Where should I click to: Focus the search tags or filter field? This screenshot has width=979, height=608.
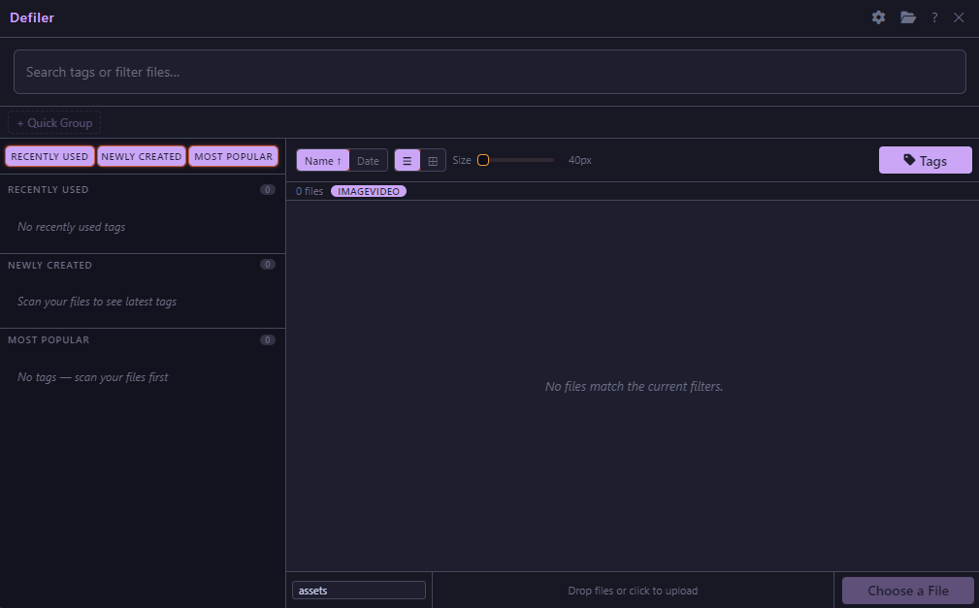click(489, 72)
